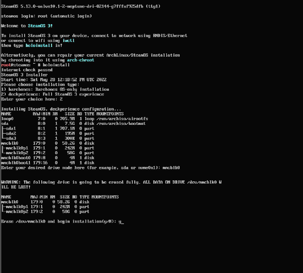Screen dimensions: 303x273
Task: Click the '2) deckperience' option line
Action: point(53,94)
